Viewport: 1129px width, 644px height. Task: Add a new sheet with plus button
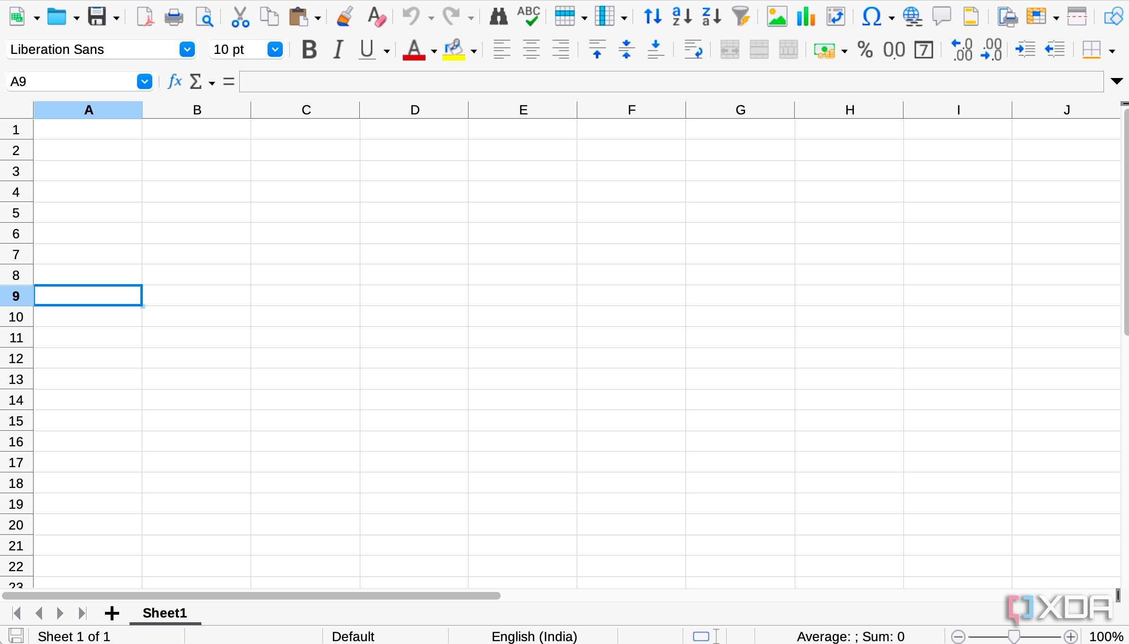click(112, 613)
